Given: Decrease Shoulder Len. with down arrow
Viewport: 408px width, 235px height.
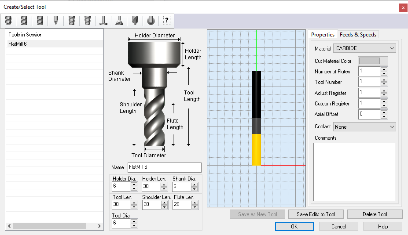Looking at the screenshot, I should (164, 207).
